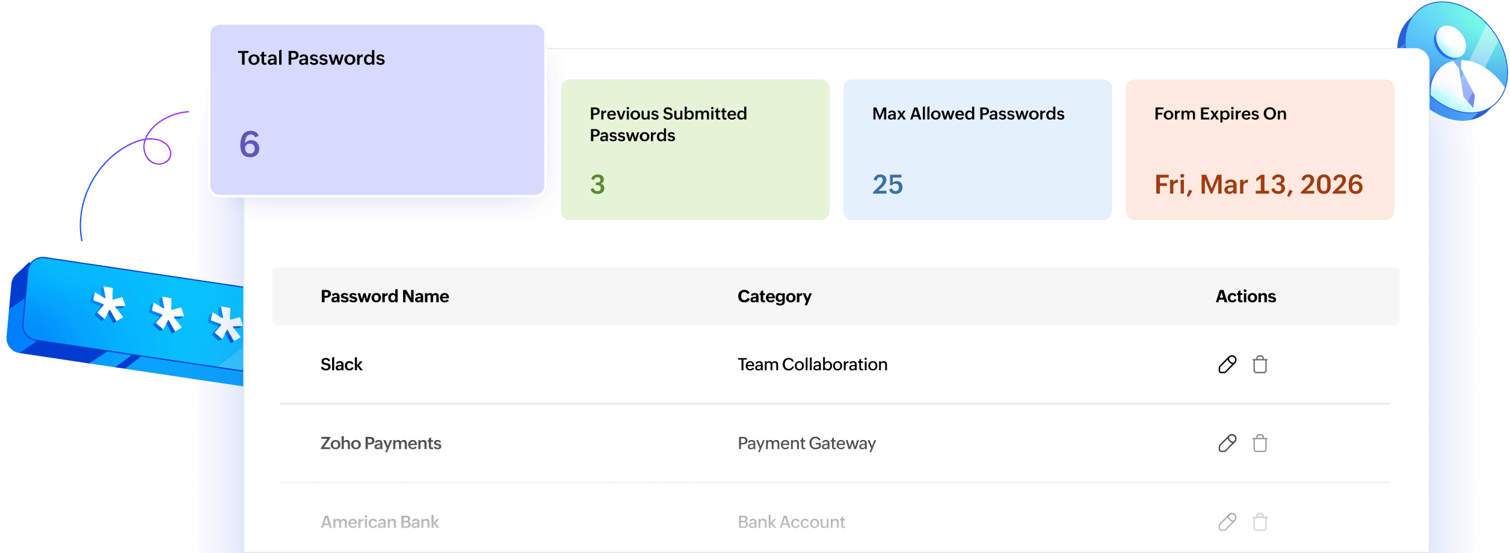This screenshot has width=1510, height=553.
Task: Delete the Zoho Payments entry
Action: point(1261,444)
